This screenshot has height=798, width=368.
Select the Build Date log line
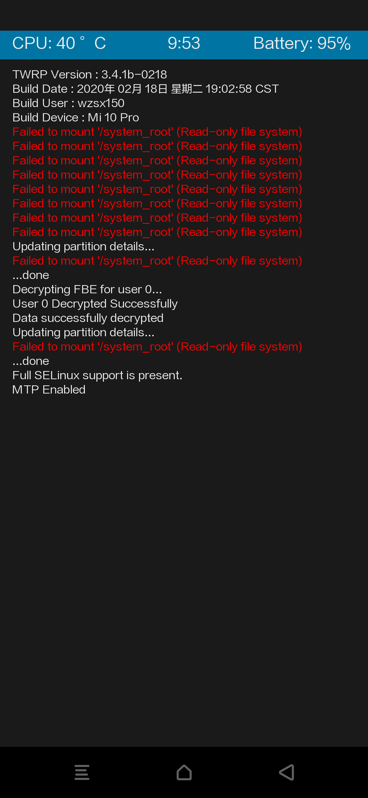[x=145, y=89]
